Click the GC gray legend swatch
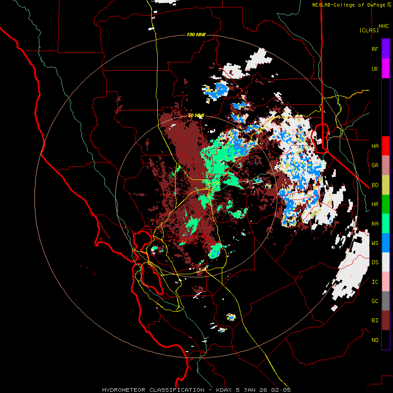 point(386,301)
